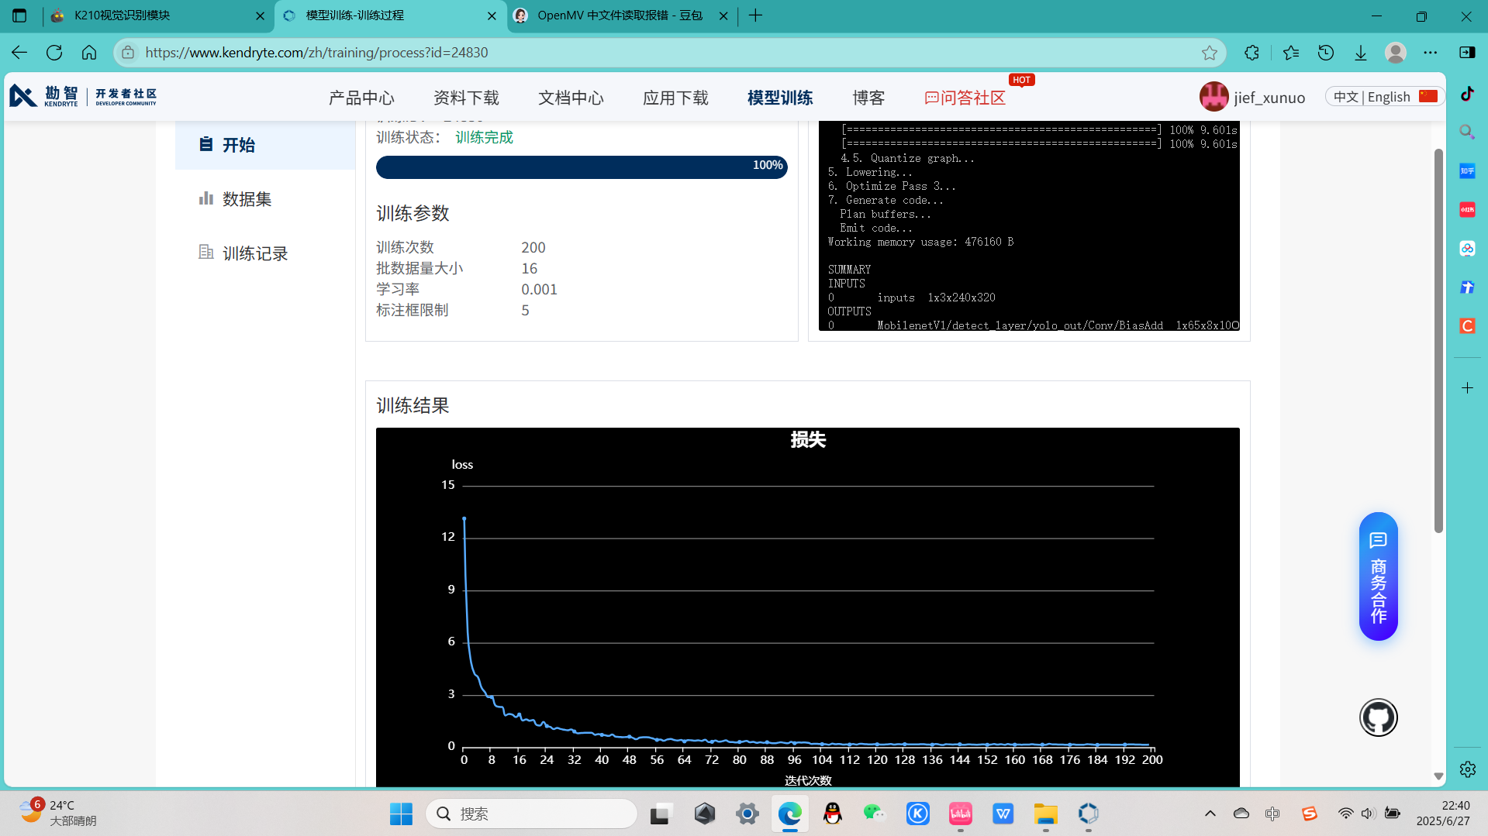Open Baidu Netdisk from the side panel
The height and width of the screenshot is (836, 1488).
click(1466, 249)
